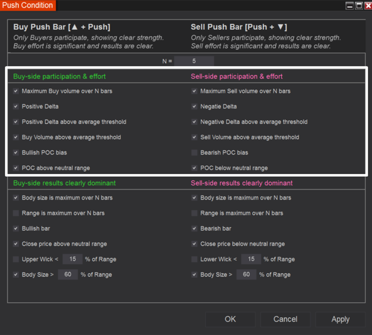The image size is (372, 335).
Task: Close the Push Condition dialog
Action: [x=368, y=5]
